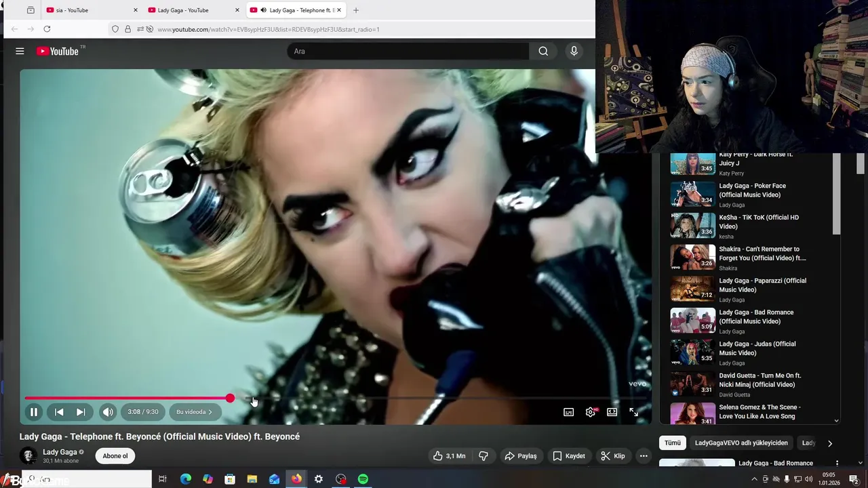
Task: Launch Microsoft Edge from taskbar
Action: click(185, 479)
